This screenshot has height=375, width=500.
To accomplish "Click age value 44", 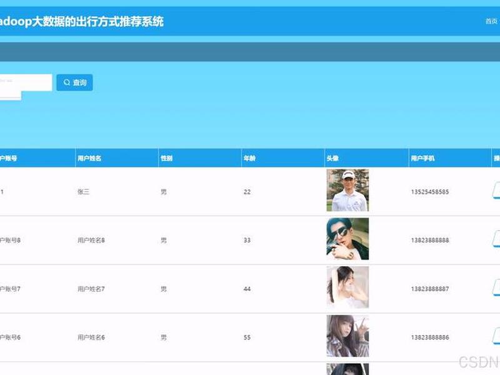I will click(247, 289).
